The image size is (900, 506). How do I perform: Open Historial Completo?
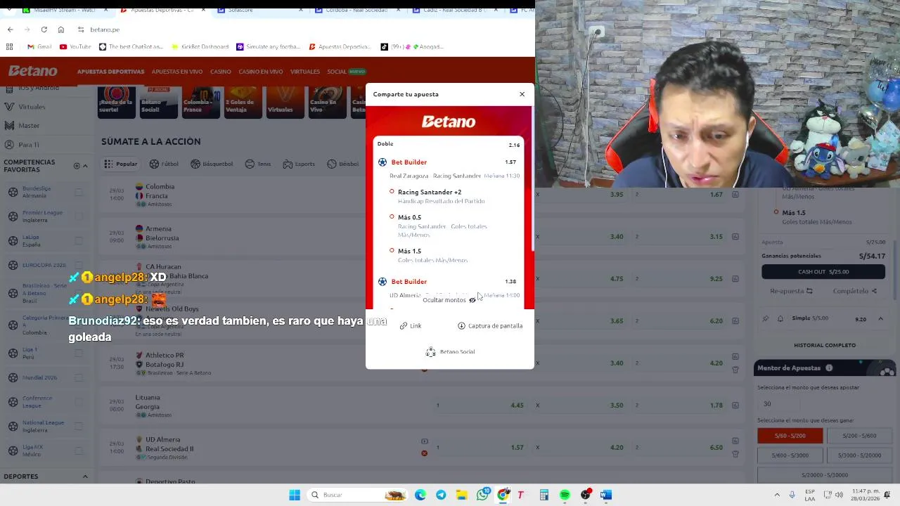(x=825, y=345)
